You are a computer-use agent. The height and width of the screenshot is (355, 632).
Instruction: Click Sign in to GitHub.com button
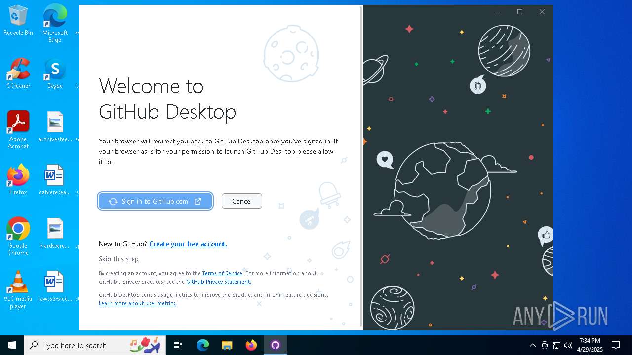(x=156, y=201)
